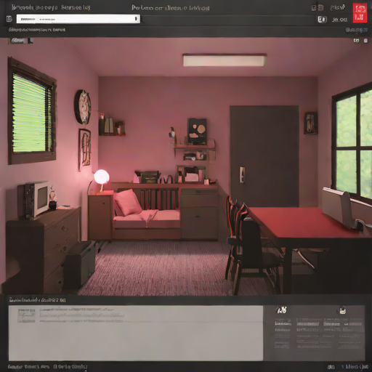The width and height of the screenshot is (372, 372).
Task: Toggle the blue indicator in bottom-right status bar
Action: pyautogui.click(x=342, y=367)
